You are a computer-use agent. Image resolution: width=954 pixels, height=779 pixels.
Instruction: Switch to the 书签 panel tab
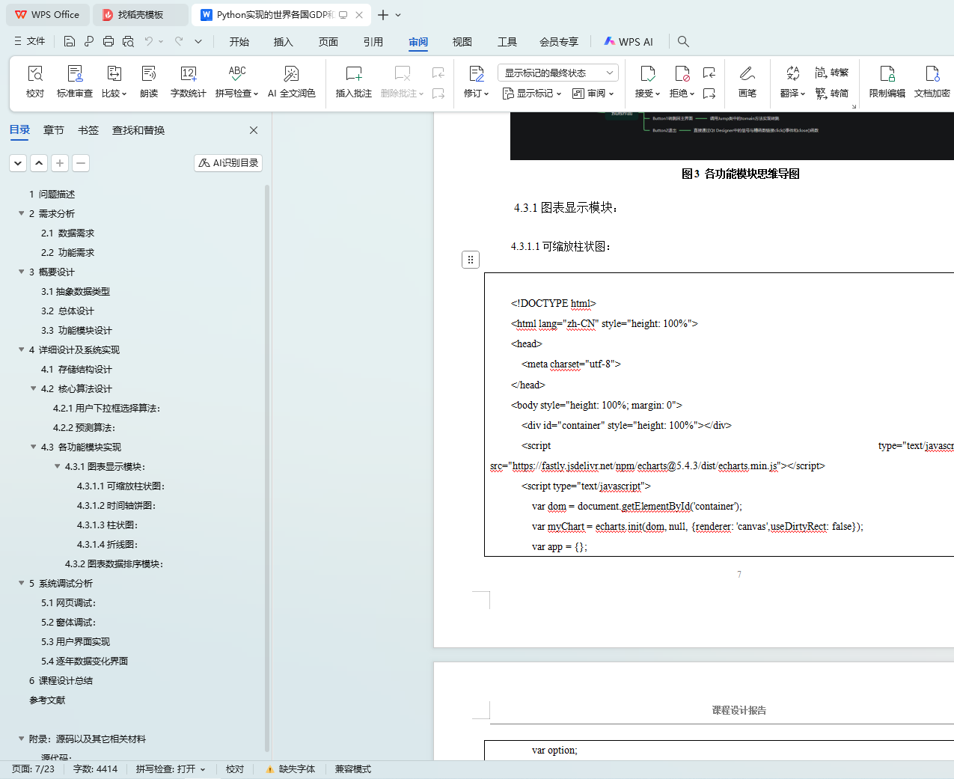pos(88,130)
